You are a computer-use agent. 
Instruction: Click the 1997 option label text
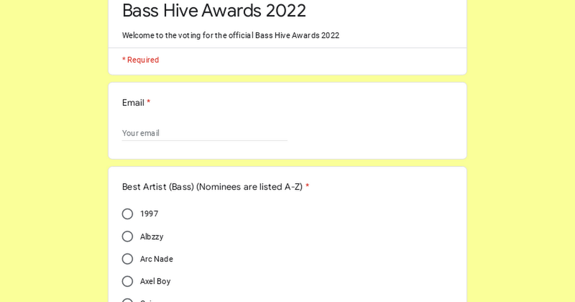(x=149, y=214)
